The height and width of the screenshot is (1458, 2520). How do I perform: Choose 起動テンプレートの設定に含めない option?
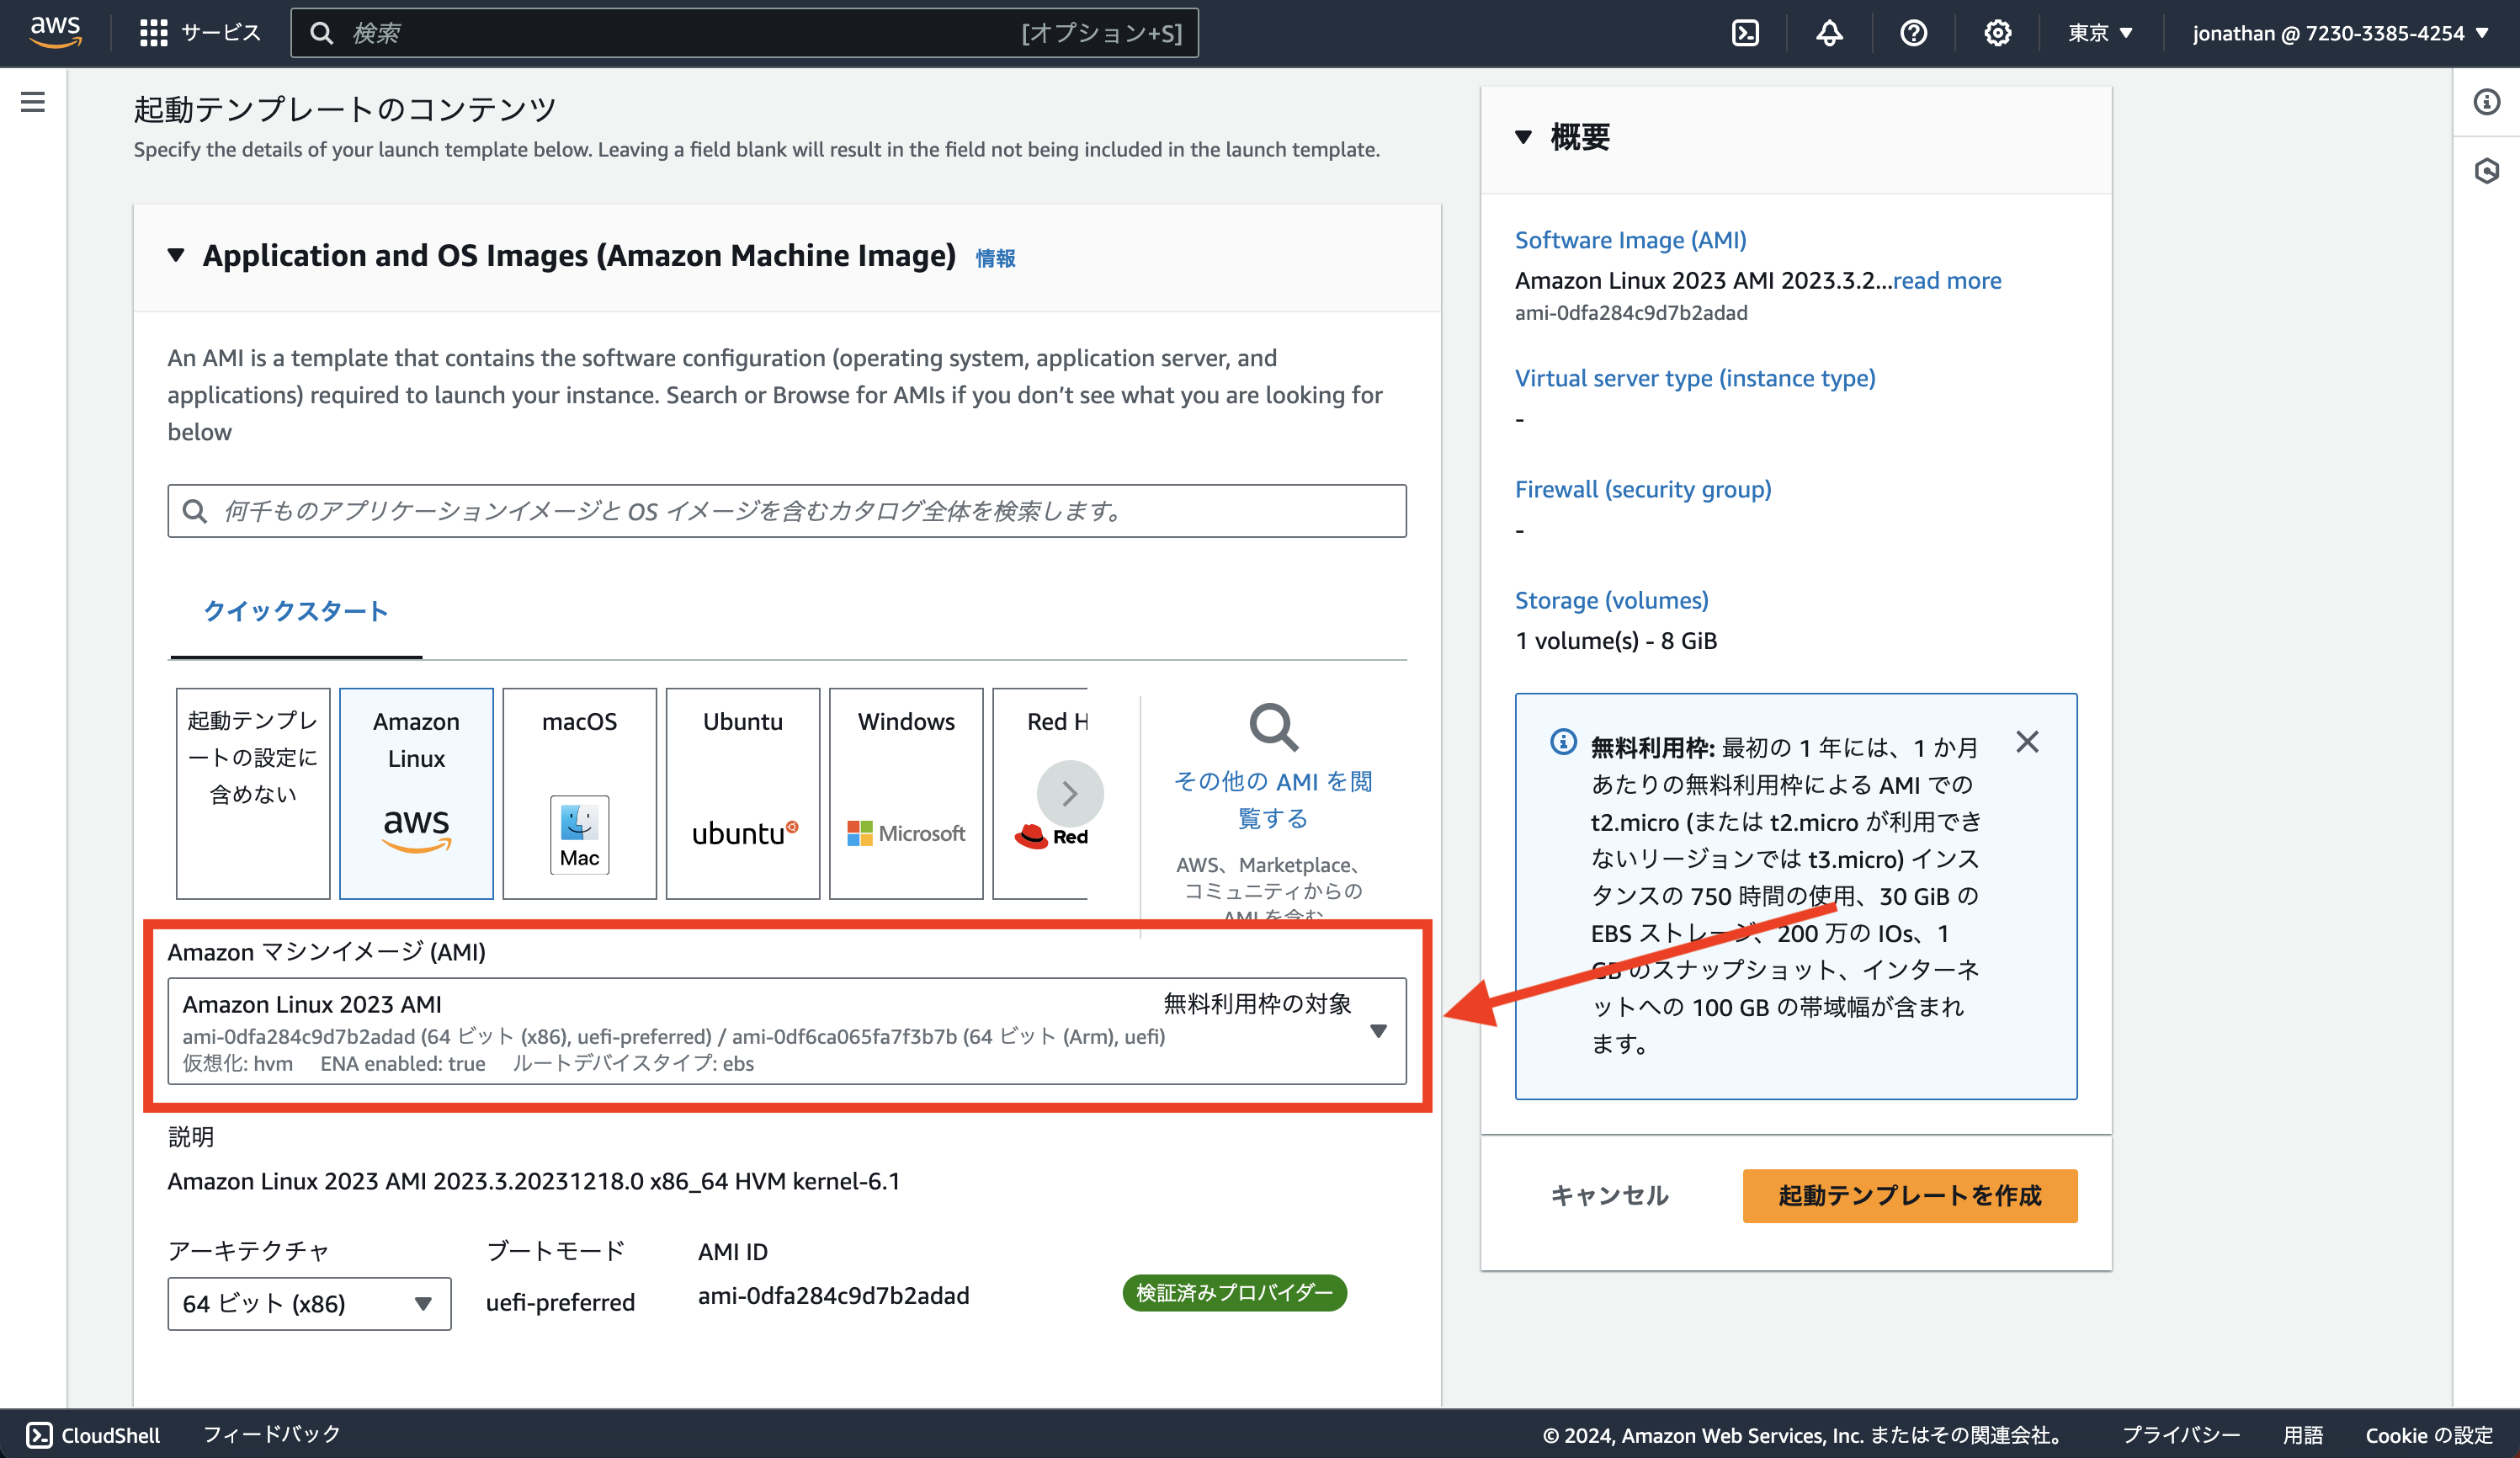click(252, 793)
